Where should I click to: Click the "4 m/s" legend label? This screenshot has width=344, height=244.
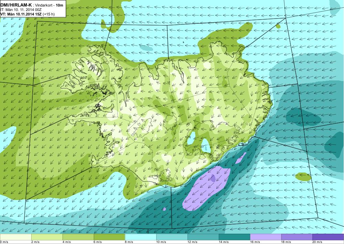click(x=66, y=242)
